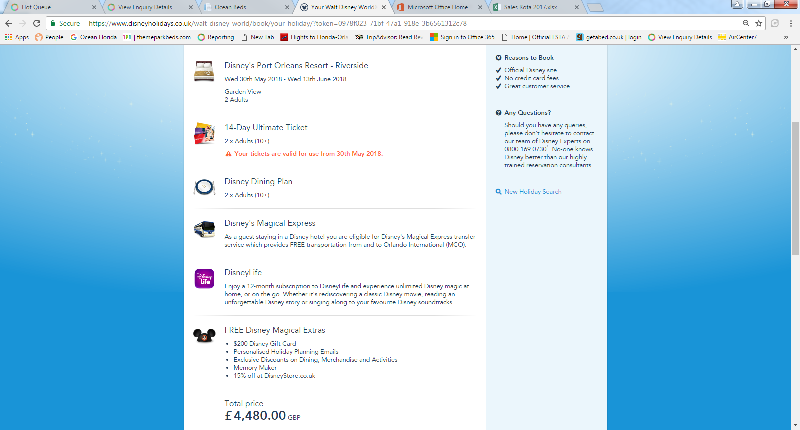Click the Secure padlock site info

point(65,23)
